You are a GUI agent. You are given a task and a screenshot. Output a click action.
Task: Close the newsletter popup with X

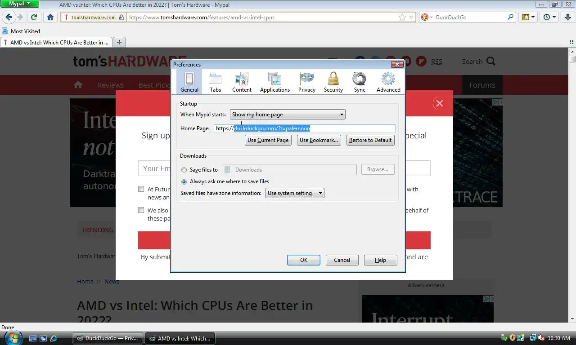(x=440, y=103)
